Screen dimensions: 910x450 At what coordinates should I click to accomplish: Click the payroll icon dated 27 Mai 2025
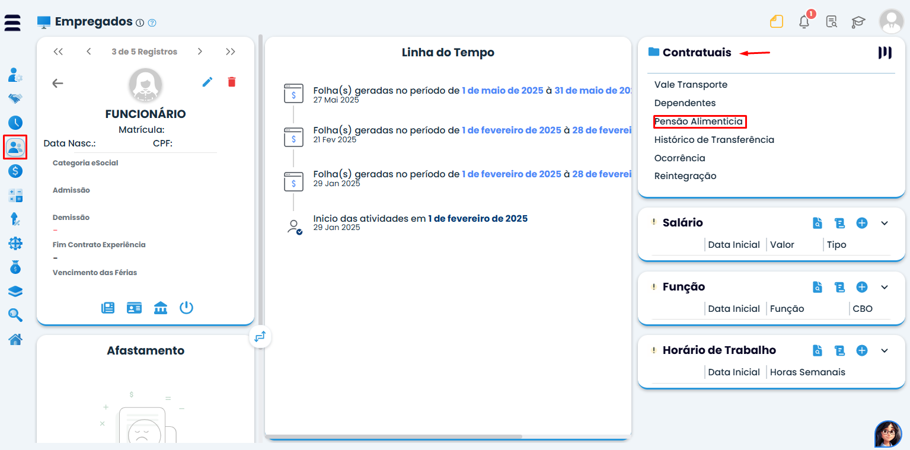[x=293, y=94]
